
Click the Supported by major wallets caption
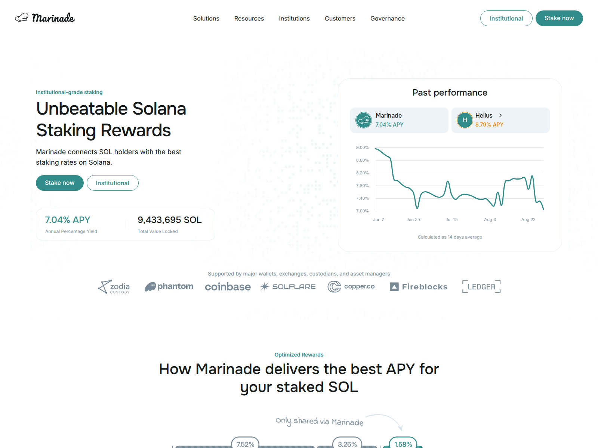[299, 274]
